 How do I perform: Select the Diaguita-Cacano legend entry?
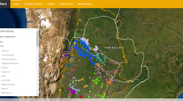coord(9,59)
